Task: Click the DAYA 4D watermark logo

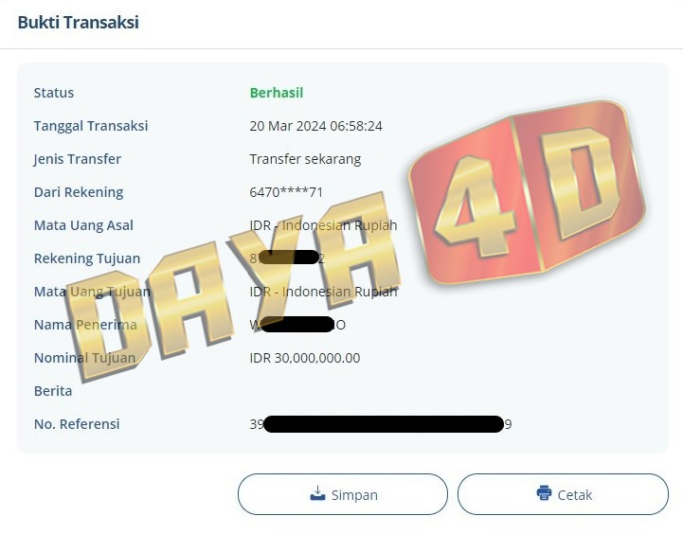Action: [x=355, y=240]
